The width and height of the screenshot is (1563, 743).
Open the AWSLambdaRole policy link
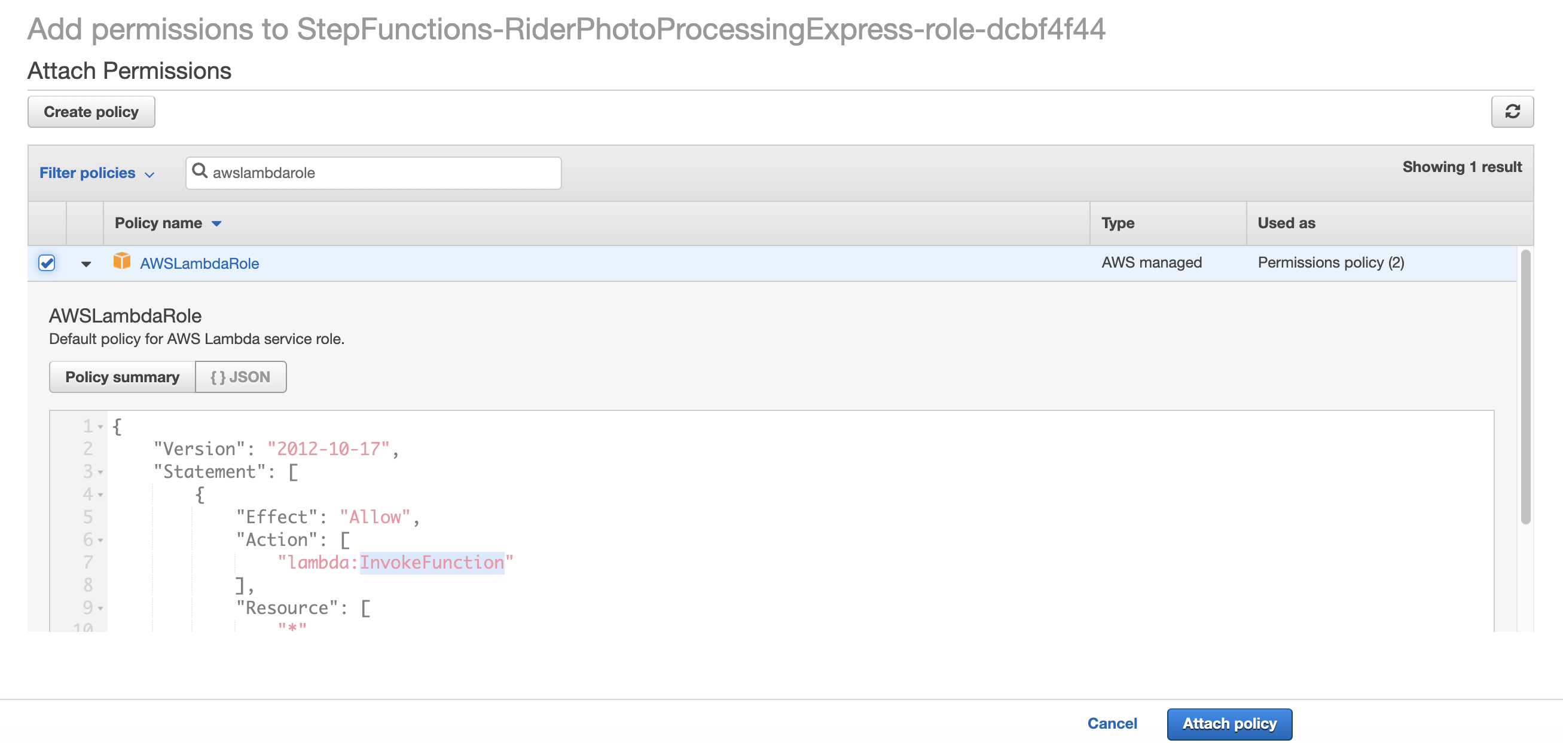(200, 263)
